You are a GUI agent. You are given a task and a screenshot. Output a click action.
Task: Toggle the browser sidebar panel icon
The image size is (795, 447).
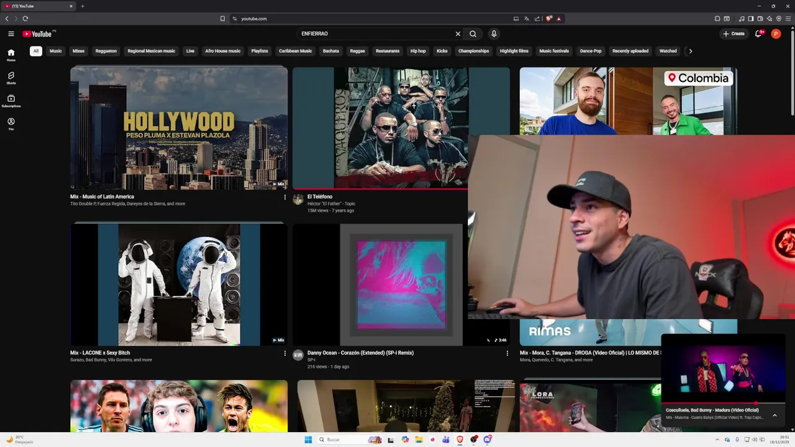click(x=750, y=19)
